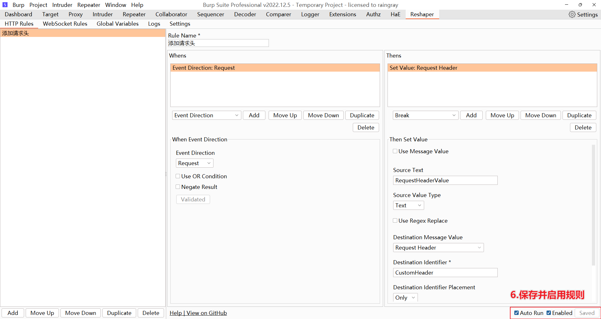Viewport: 601px width, 319px height.
Task: Open the Global Variables sub-tab
Action: 117,24
